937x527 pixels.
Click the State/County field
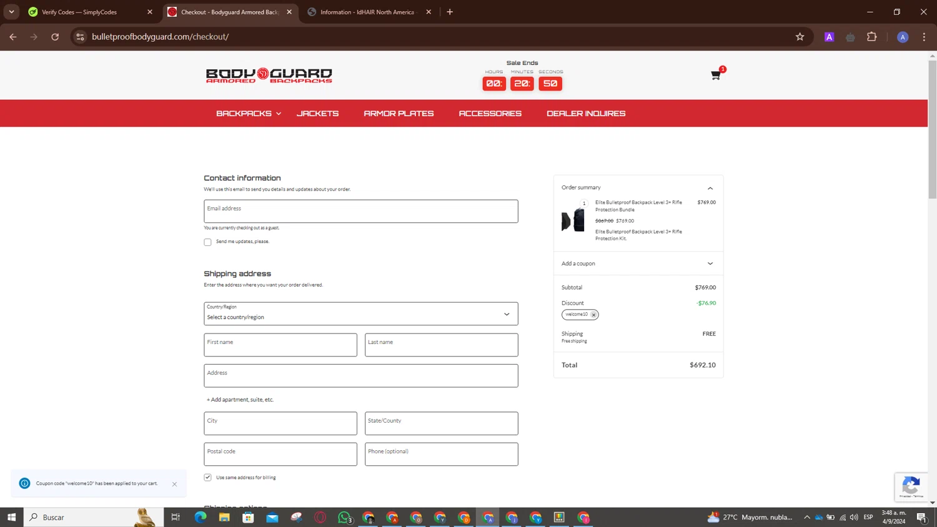[442, 423]
